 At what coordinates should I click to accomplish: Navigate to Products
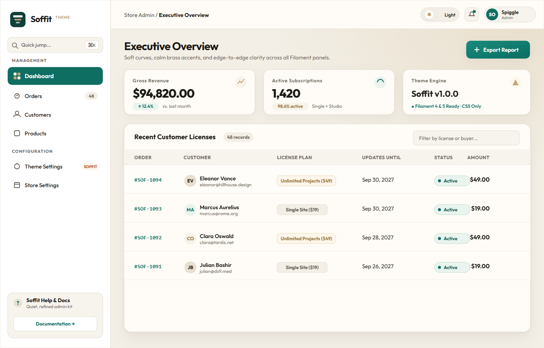click(x=55, y=133)
